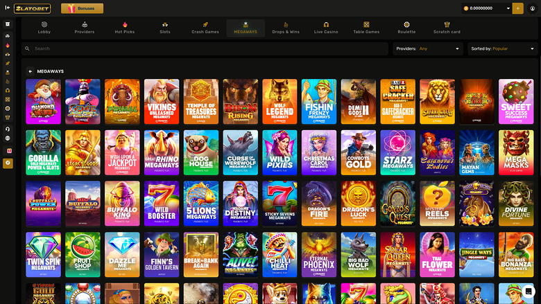Click the Search games input field
The width and height of the screenshot is (541, 304).
coord(205,48)
